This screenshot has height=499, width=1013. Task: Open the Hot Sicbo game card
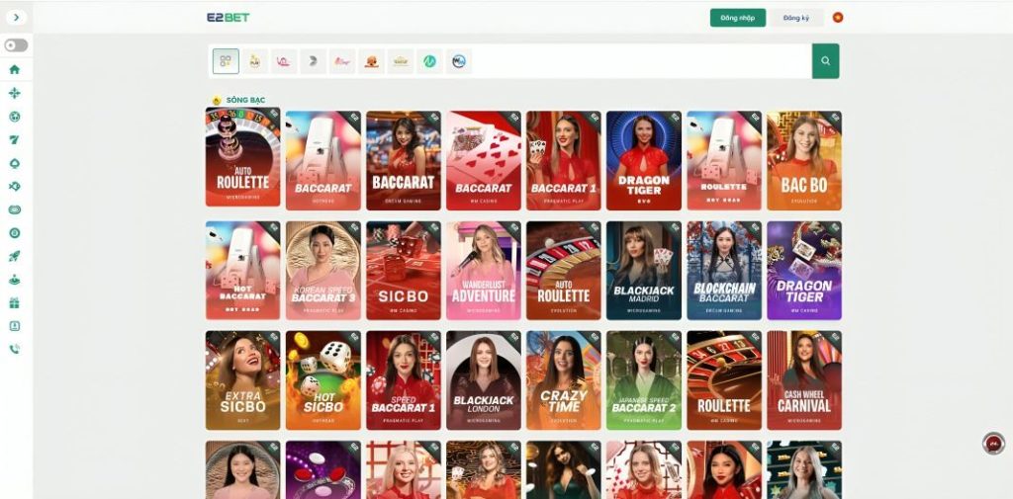(x=323, y=380)
